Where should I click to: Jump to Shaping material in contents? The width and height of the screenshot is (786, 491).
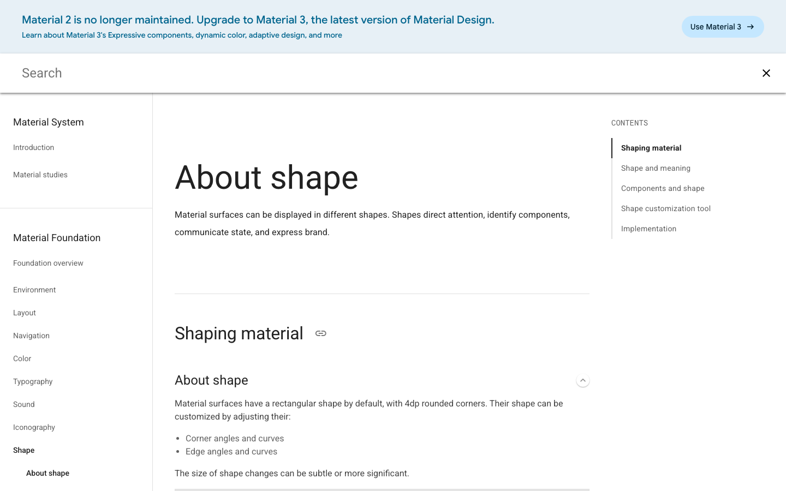(651, 148)
